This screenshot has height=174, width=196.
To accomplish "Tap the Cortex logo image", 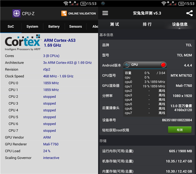I will 23,43.
